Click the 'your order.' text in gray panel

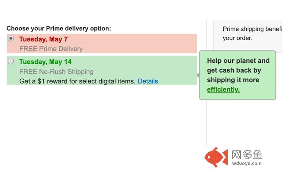click(x=237, y=38)
